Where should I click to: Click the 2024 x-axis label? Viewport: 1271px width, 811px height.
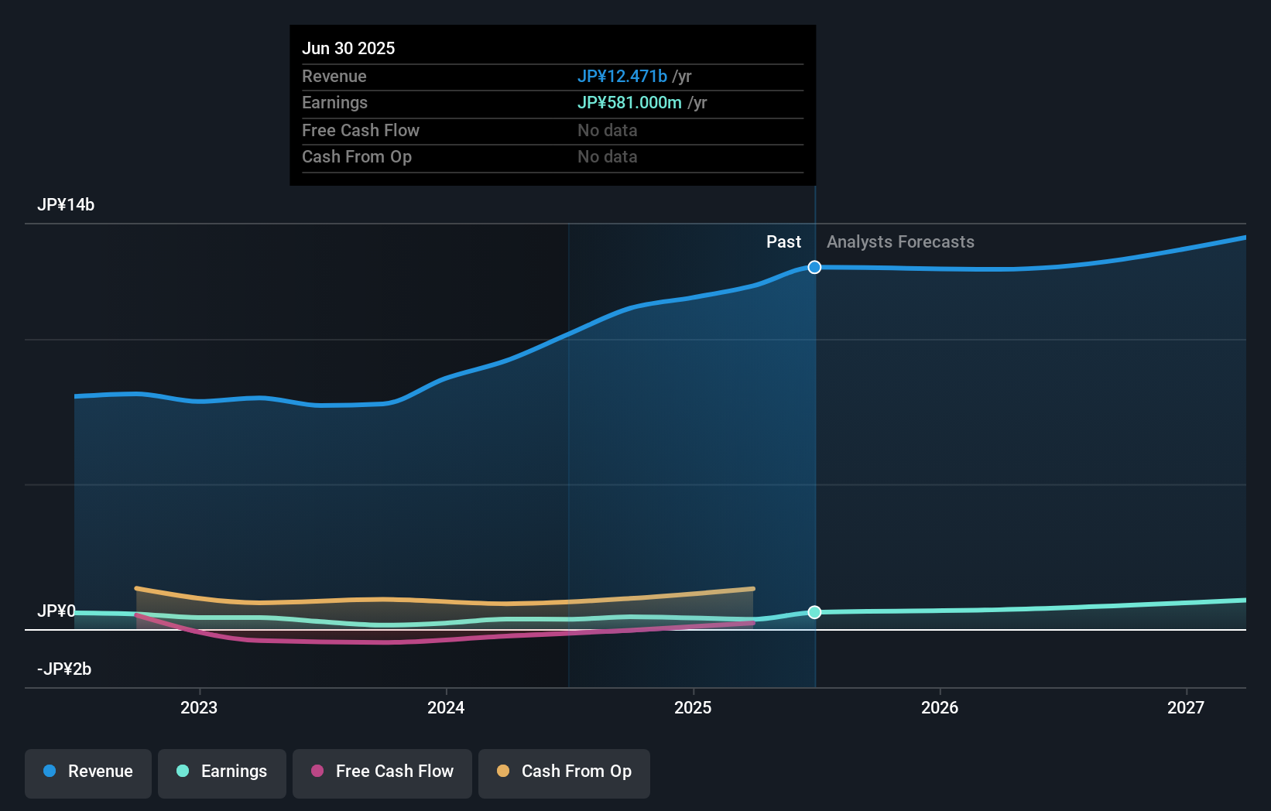click(446, 707)
